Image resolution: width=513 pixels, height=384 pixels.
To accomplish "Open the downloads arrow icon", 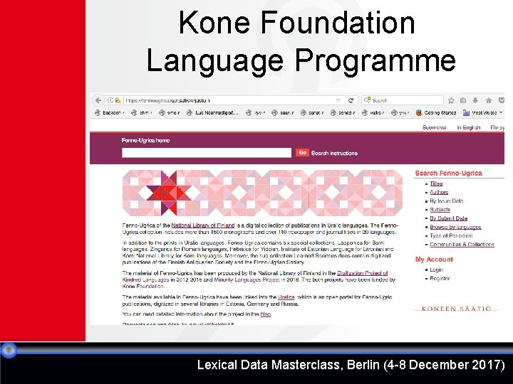I will [x=475, y=100].
